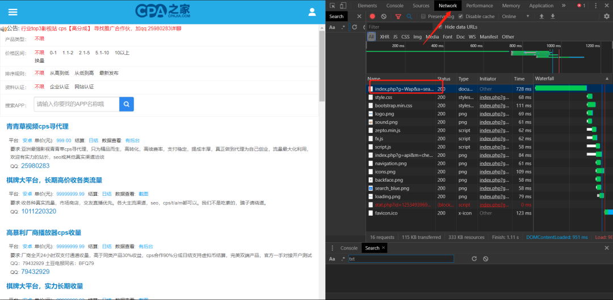The width and height of the screenshot is (613, 300).
Task: Click the Status column header
Action: pyautogui.click(x=446, y=79)
